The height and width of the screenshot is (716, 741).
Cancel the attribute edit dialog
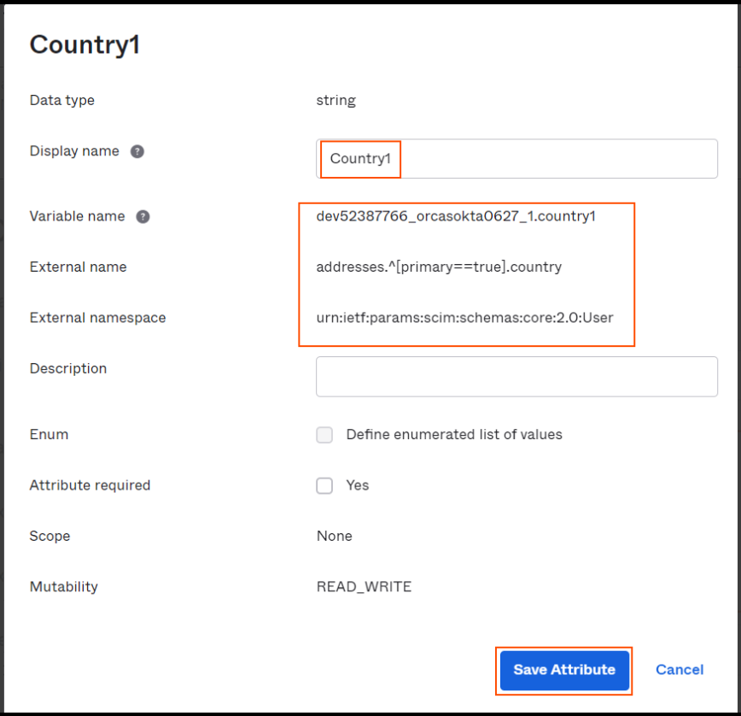pyautogui.click(x=679, y=670)
